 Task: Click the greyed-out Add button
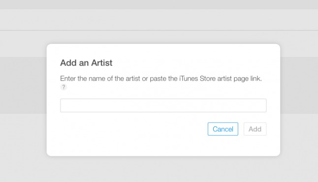(255, 129)
